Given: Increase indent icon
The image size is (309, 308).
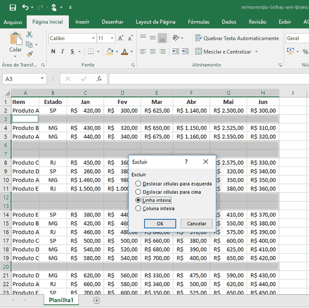Looking at the screenshot, I should [x=185, y=52].
